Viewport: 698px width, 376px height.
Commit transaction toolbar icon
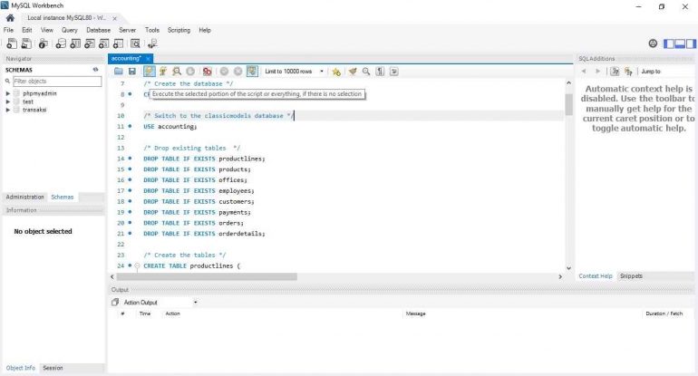(225, 72)
